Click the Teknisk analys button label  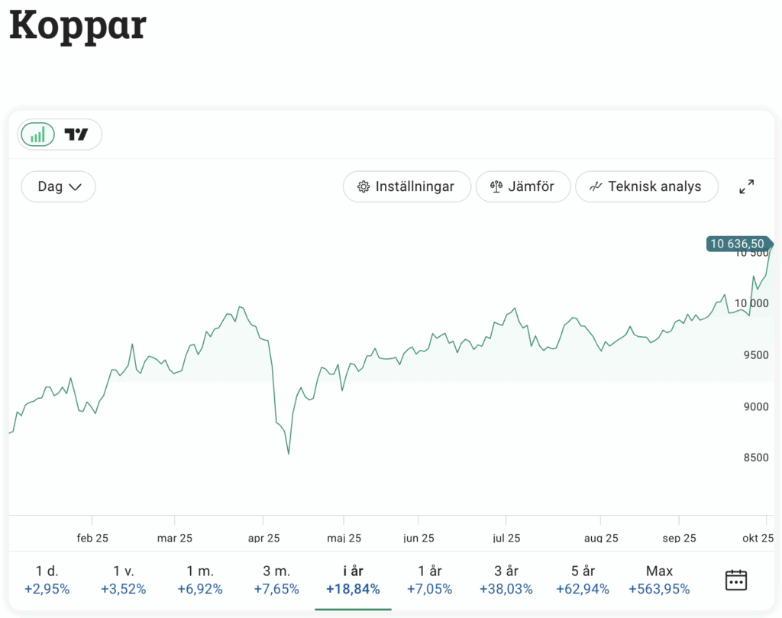(654, 186)
